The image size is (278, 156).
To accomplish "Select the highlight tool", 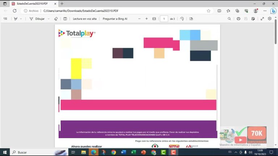I will (x=16, y=19).
